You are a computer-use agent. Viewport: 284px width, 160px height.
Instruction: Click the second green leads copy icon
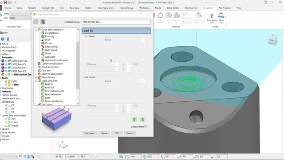(143, 120)
